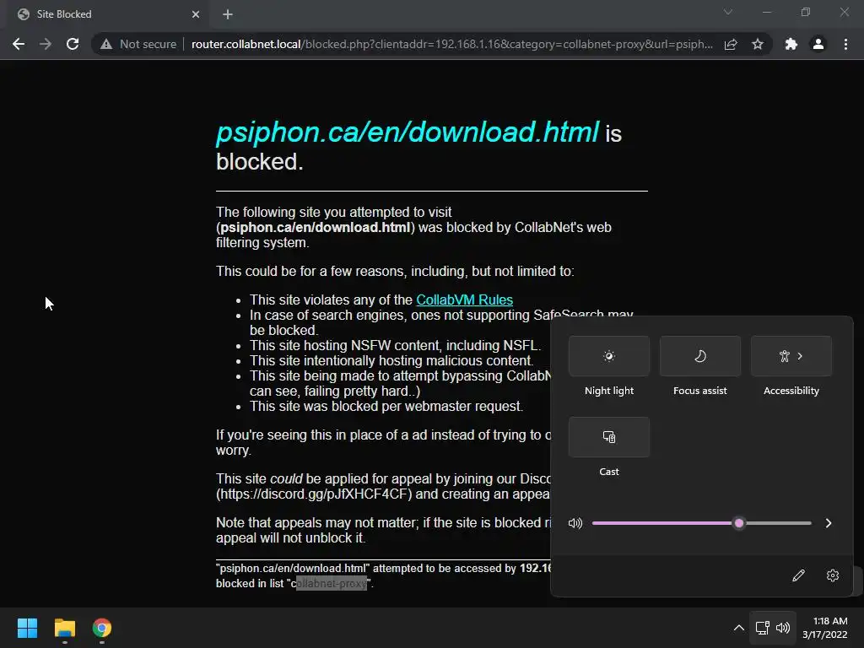The image size is (864, 648).
Task: Open the CollabVM Rules link
Action: pyautogui.click(x=465, y=300)
